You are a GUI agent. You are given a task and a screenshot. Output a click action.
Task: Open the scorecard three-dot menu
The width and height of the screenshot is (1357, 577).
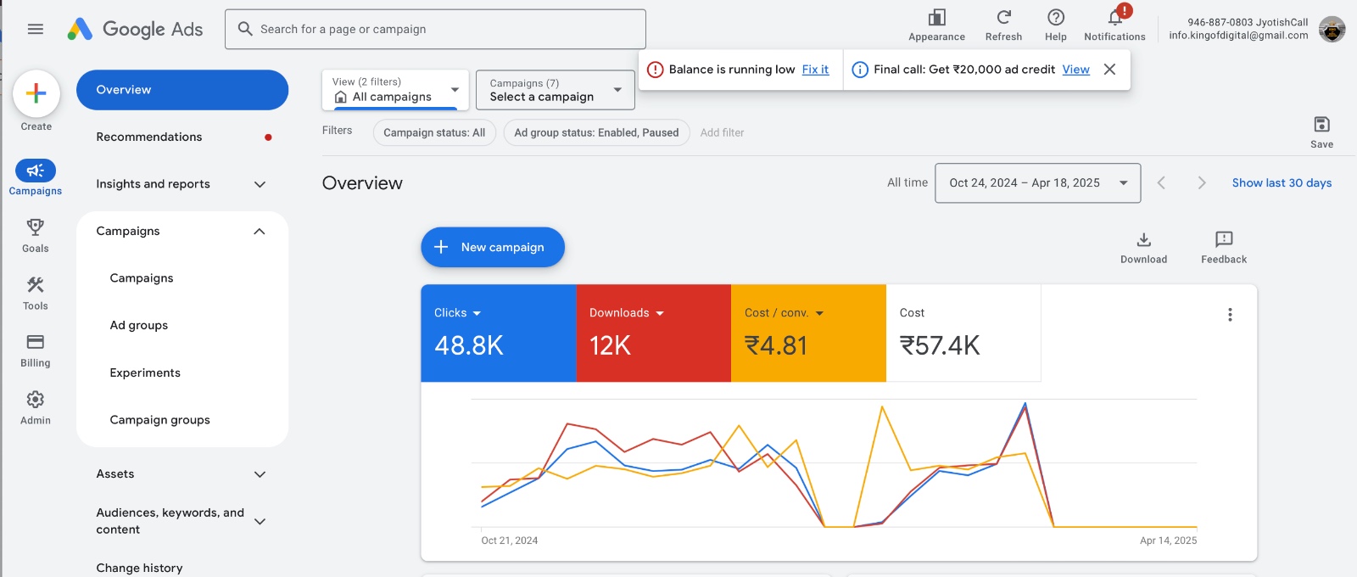[1230, 315]
